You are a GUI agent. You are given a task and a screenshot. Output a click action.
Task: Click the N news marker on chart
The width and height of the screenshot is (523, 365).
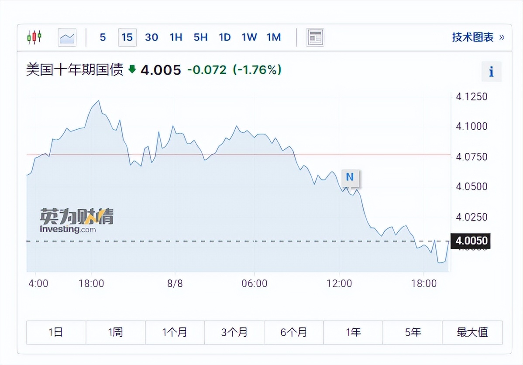coord(350,177)
